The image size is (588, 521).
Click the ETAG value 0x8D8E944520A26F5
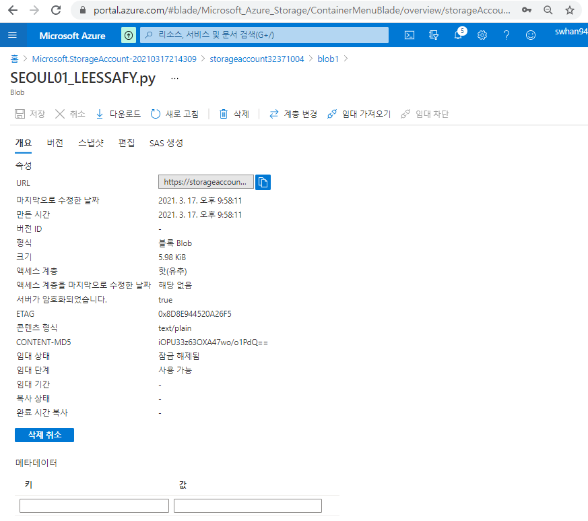[x=195, y=314]
